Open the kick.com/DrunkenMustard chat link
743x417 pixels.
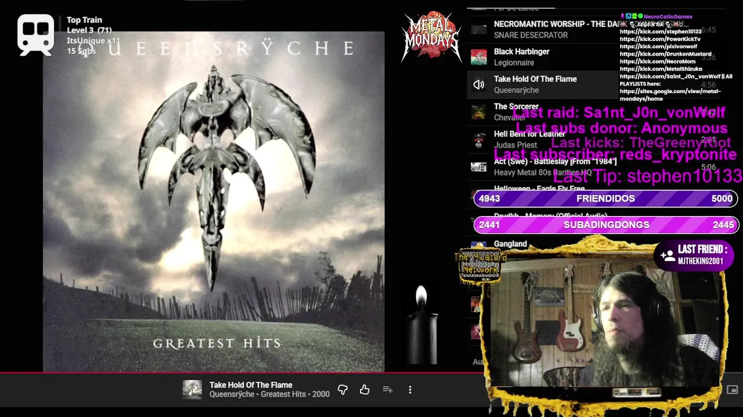click(x=665, y=54)
